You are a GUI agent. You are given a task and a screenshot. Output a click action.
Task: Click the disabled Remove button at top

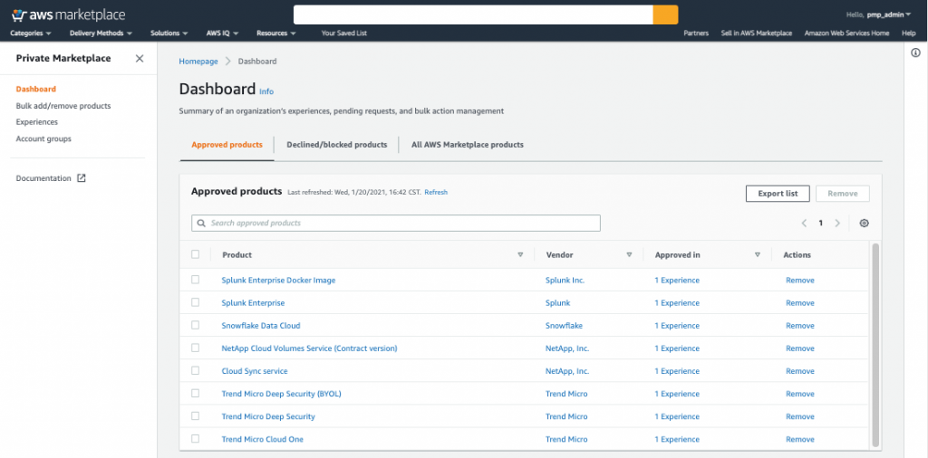tap(842, 193)
